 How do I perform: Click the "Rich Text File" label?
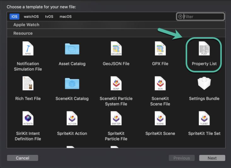28,98
